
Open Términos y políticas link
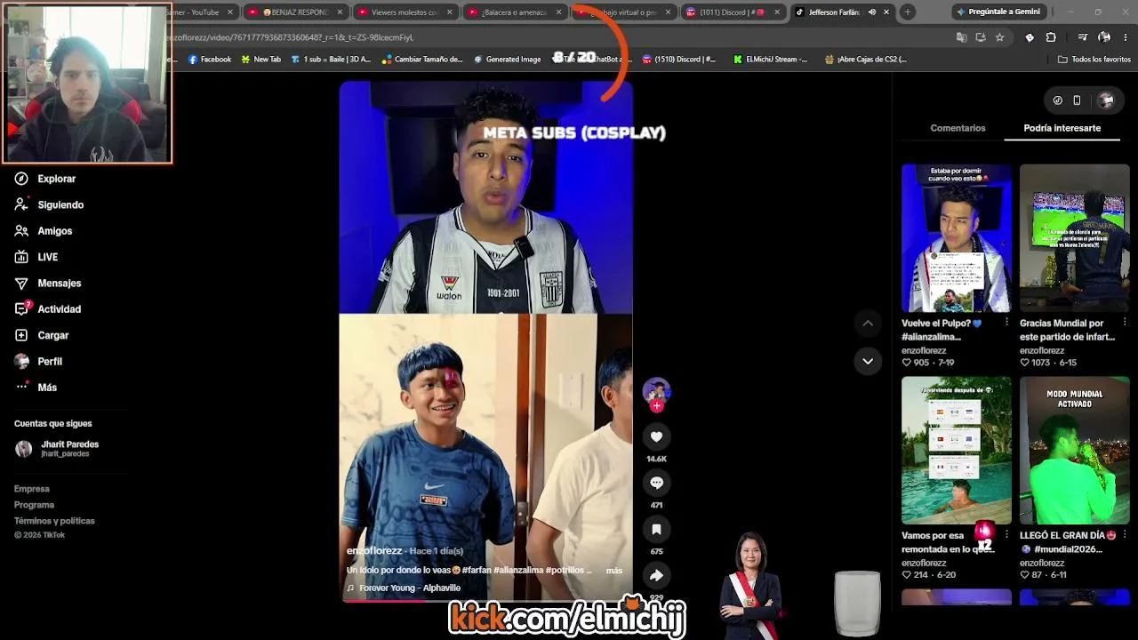point(54,521)
